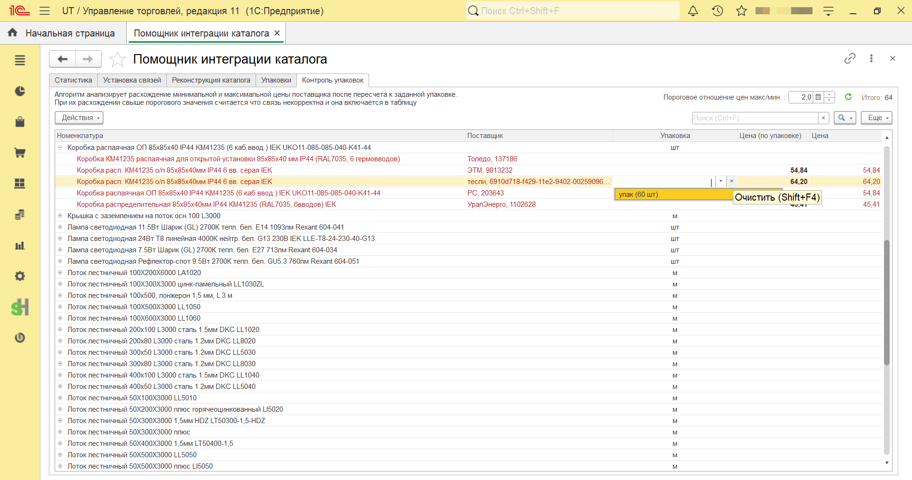Screen dimensions: 912x480
Task: Open sales shopping cart sidebar icon
Action: coord(19,153)
